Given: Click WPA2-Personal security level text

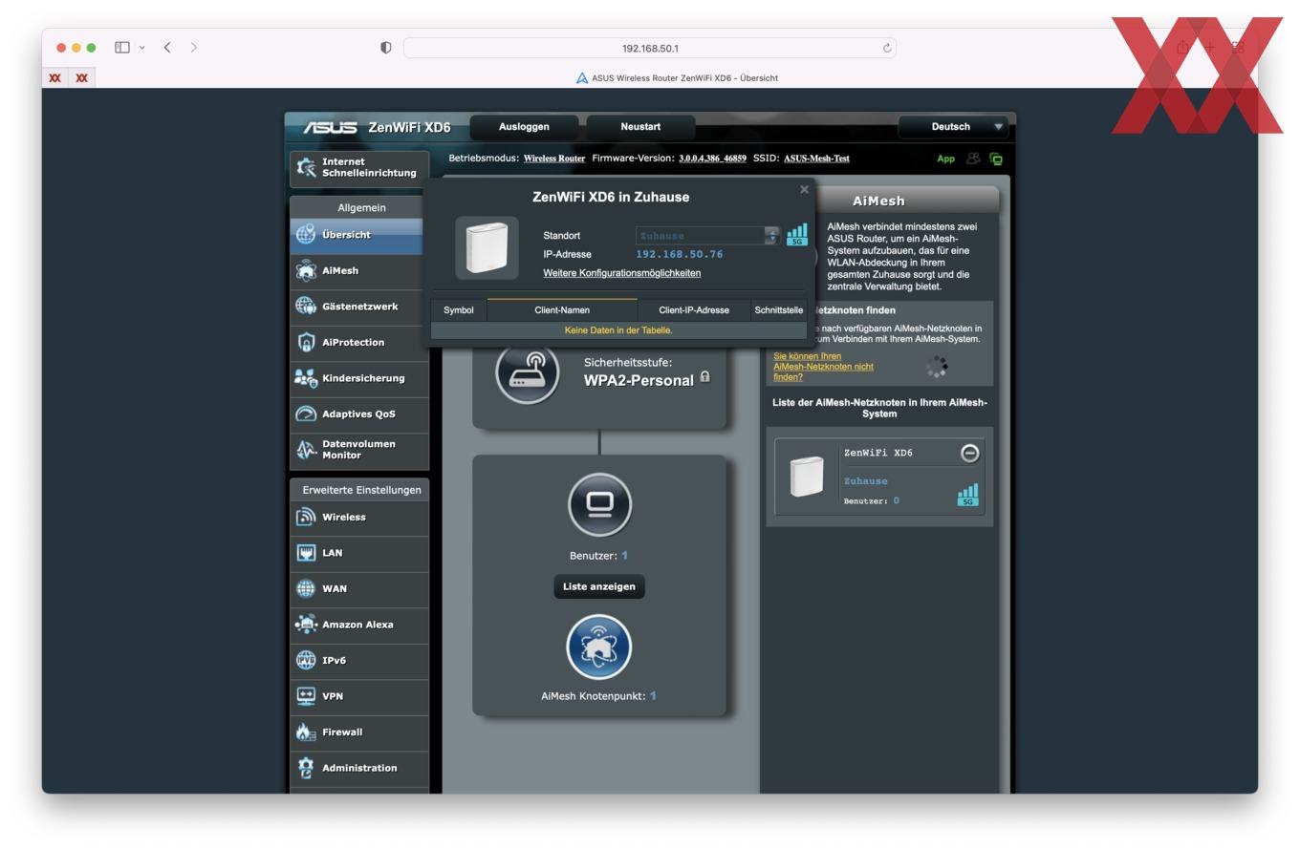Looking at the screenshot, I should coord(639,380).
